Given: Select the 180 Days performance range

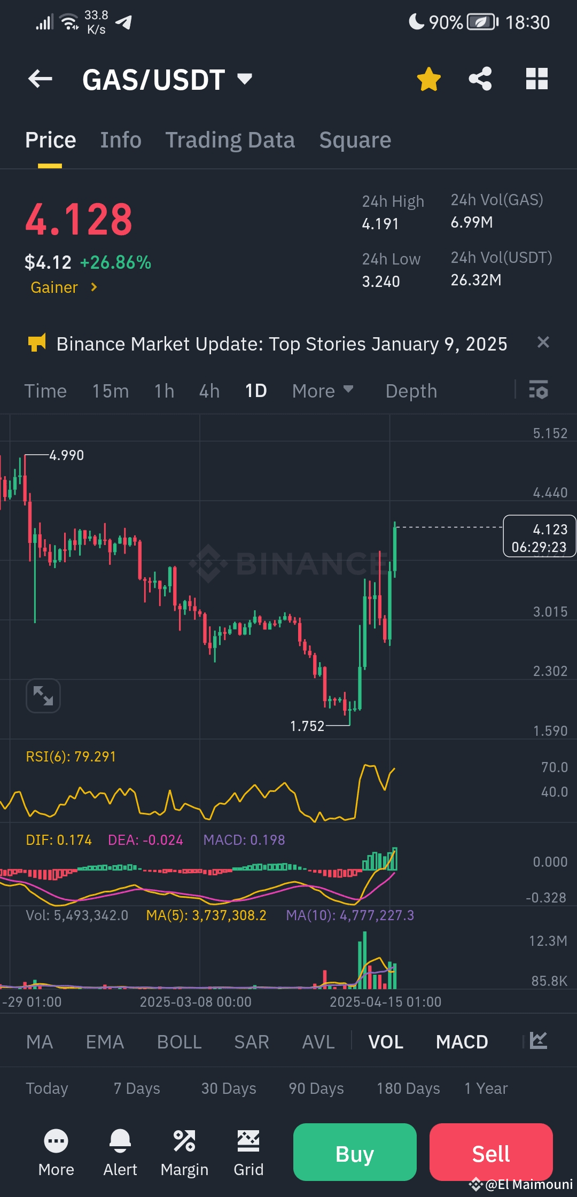Looking at the screenshot, I should pyautogui.click(x=408, y=1089).
